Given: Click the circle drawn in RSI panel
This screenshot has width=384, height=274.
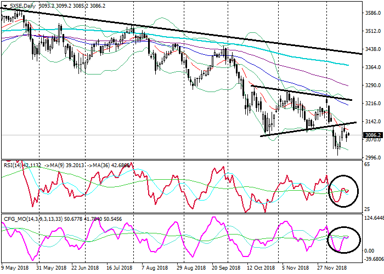Looking at the screenshot, I should 342,191.
